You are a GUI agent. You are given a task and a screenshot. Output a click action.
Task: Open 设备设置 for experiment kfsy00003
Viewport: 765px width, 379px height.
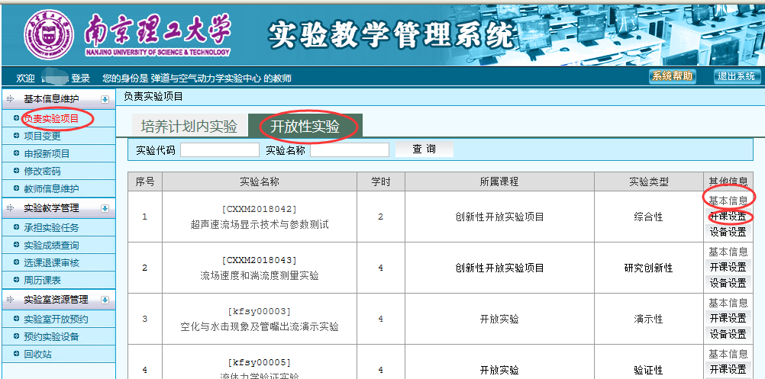(728, 334)
